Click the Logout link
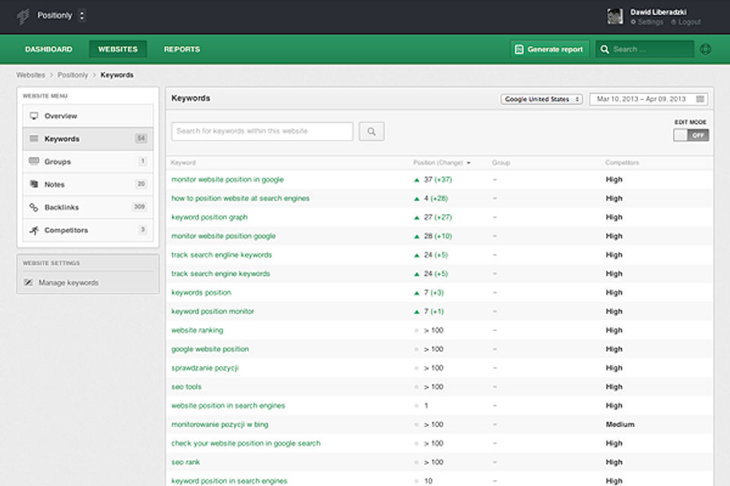Screen dimensions: 730x486 (689, 23)
